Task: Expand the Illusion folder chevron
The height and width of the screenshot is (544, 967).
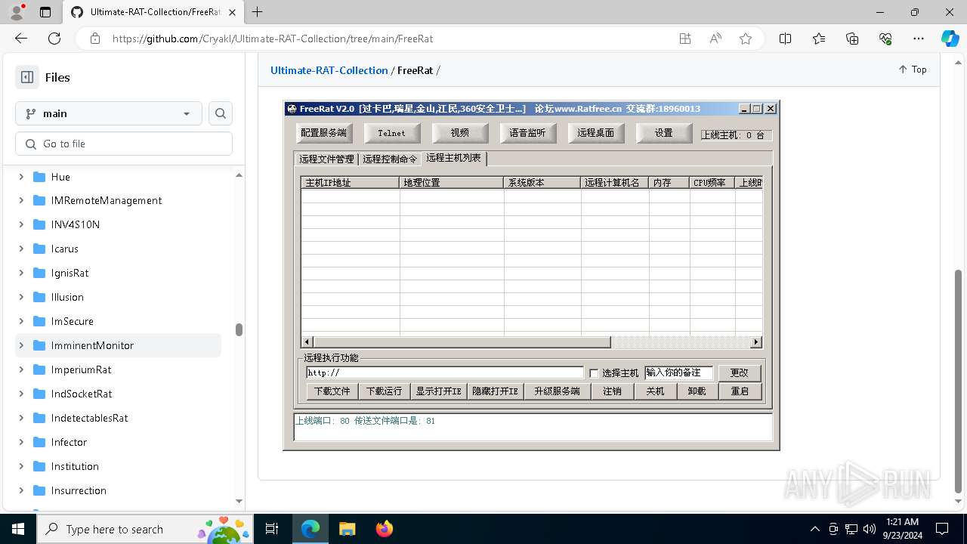Action: (x=21, y=297)
